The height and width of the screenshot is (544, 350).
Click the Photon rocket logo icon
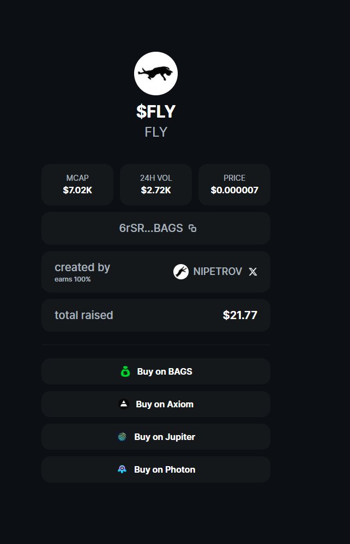(122, 469)
